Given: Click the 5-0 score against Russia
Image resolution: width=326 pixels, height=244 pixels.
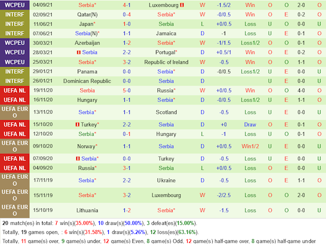Looking at the screenshot, I should 126,91.
